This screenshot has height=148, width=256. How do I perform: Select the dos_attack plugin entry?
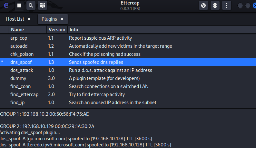[22, 70]
